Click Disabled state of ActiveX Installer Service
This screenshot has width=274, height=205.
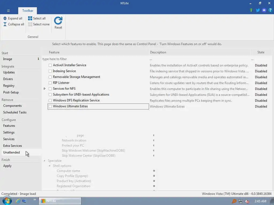click(261, 65)
